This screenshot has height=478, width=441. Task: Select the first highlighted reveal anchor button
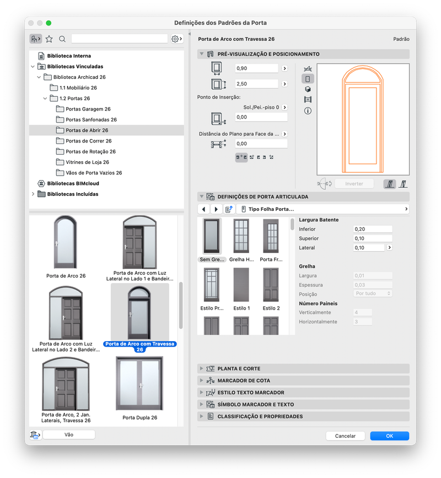click(x=241, y=157)
